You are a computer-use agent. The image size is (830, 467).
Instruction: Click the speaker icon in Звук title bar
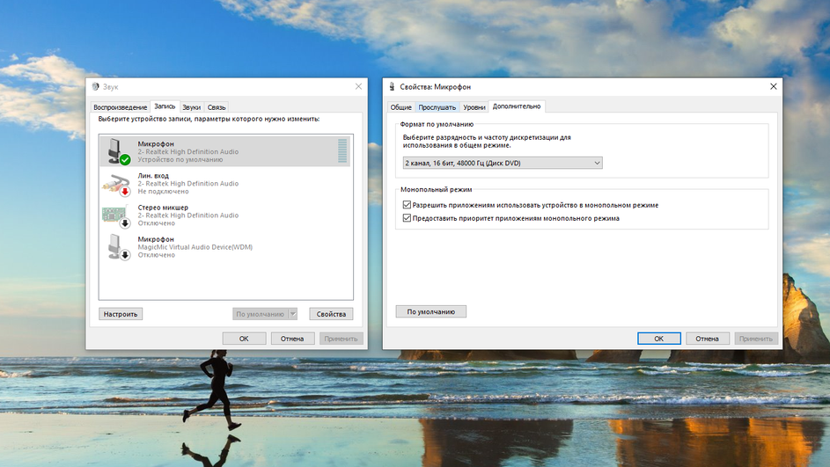point(95,87)
